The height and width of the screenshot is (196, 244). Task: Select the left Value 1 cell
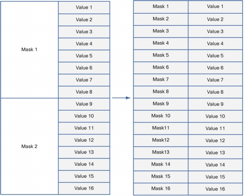pyautogui.click(x=84, y=8)
